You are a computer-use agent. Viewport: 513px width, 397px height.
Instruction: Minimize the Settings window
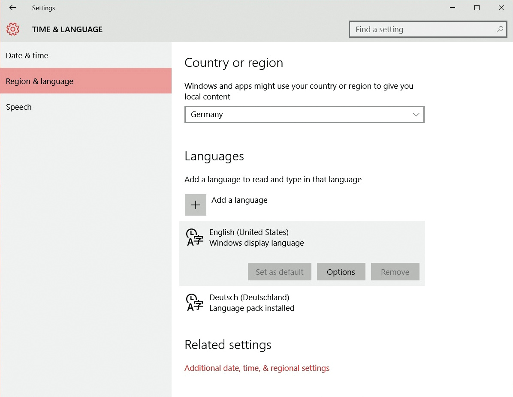coord(452,8)
